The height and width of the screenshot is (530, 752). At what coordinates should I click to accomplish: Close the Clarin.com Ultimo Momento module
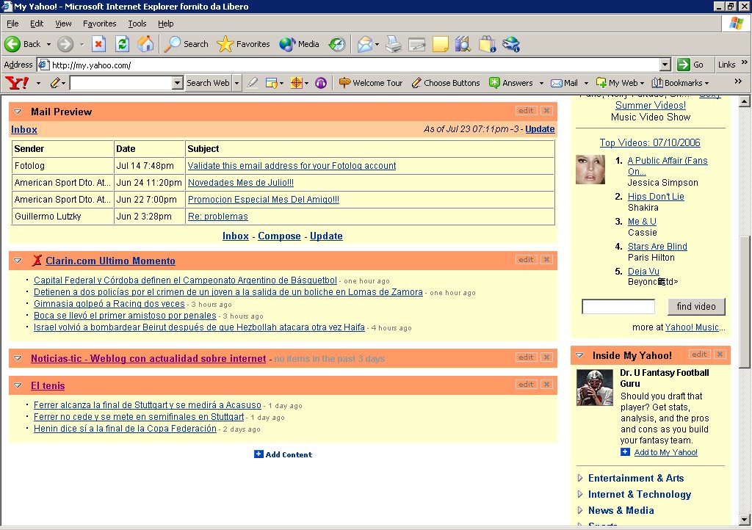pos(546,260)
